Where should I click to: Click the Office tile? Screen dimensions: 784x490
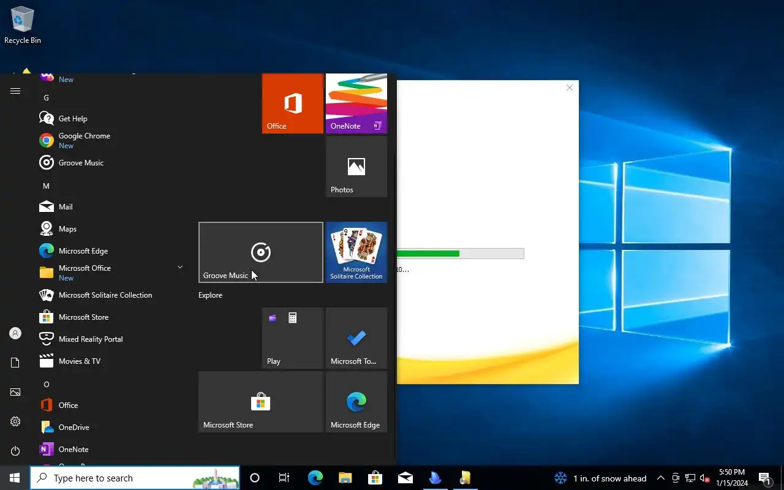(x=293, y=103)
